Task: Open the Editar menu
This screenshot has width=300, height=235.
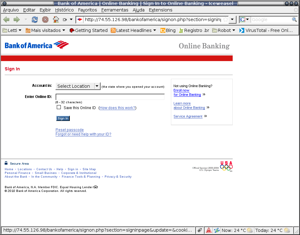Action: click(x=29, y=10)
